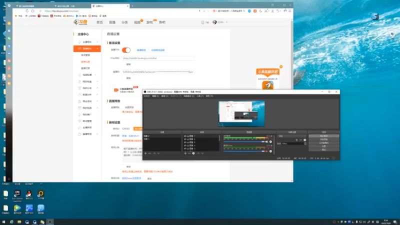Adjust the second mixer channel volume slider
Viewport: 400px width, 225px height.
click(244, 151)
